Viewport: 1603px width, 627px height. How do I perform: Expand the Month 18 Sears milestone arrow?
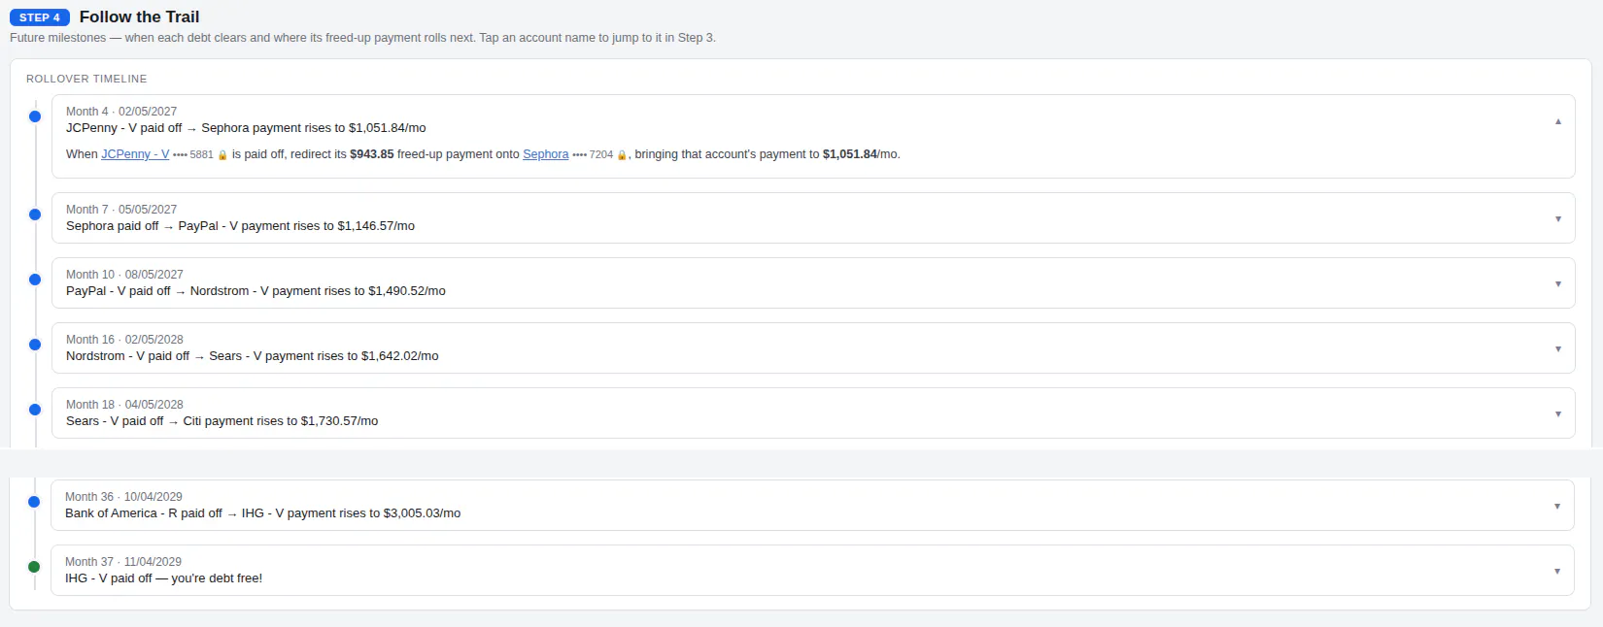pos(1557,413)
